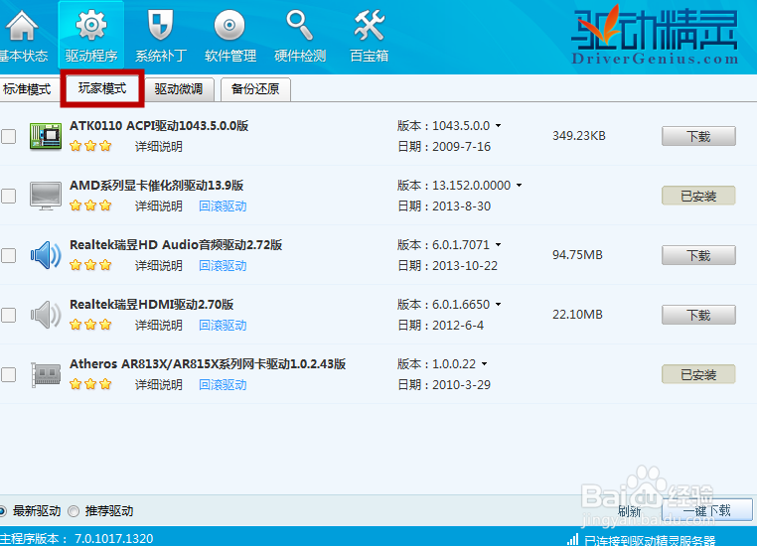Open the 系统补丁 shield icon
Viewport: 757px width, 546px height.
pyautogui.click(x=160, y=26)
